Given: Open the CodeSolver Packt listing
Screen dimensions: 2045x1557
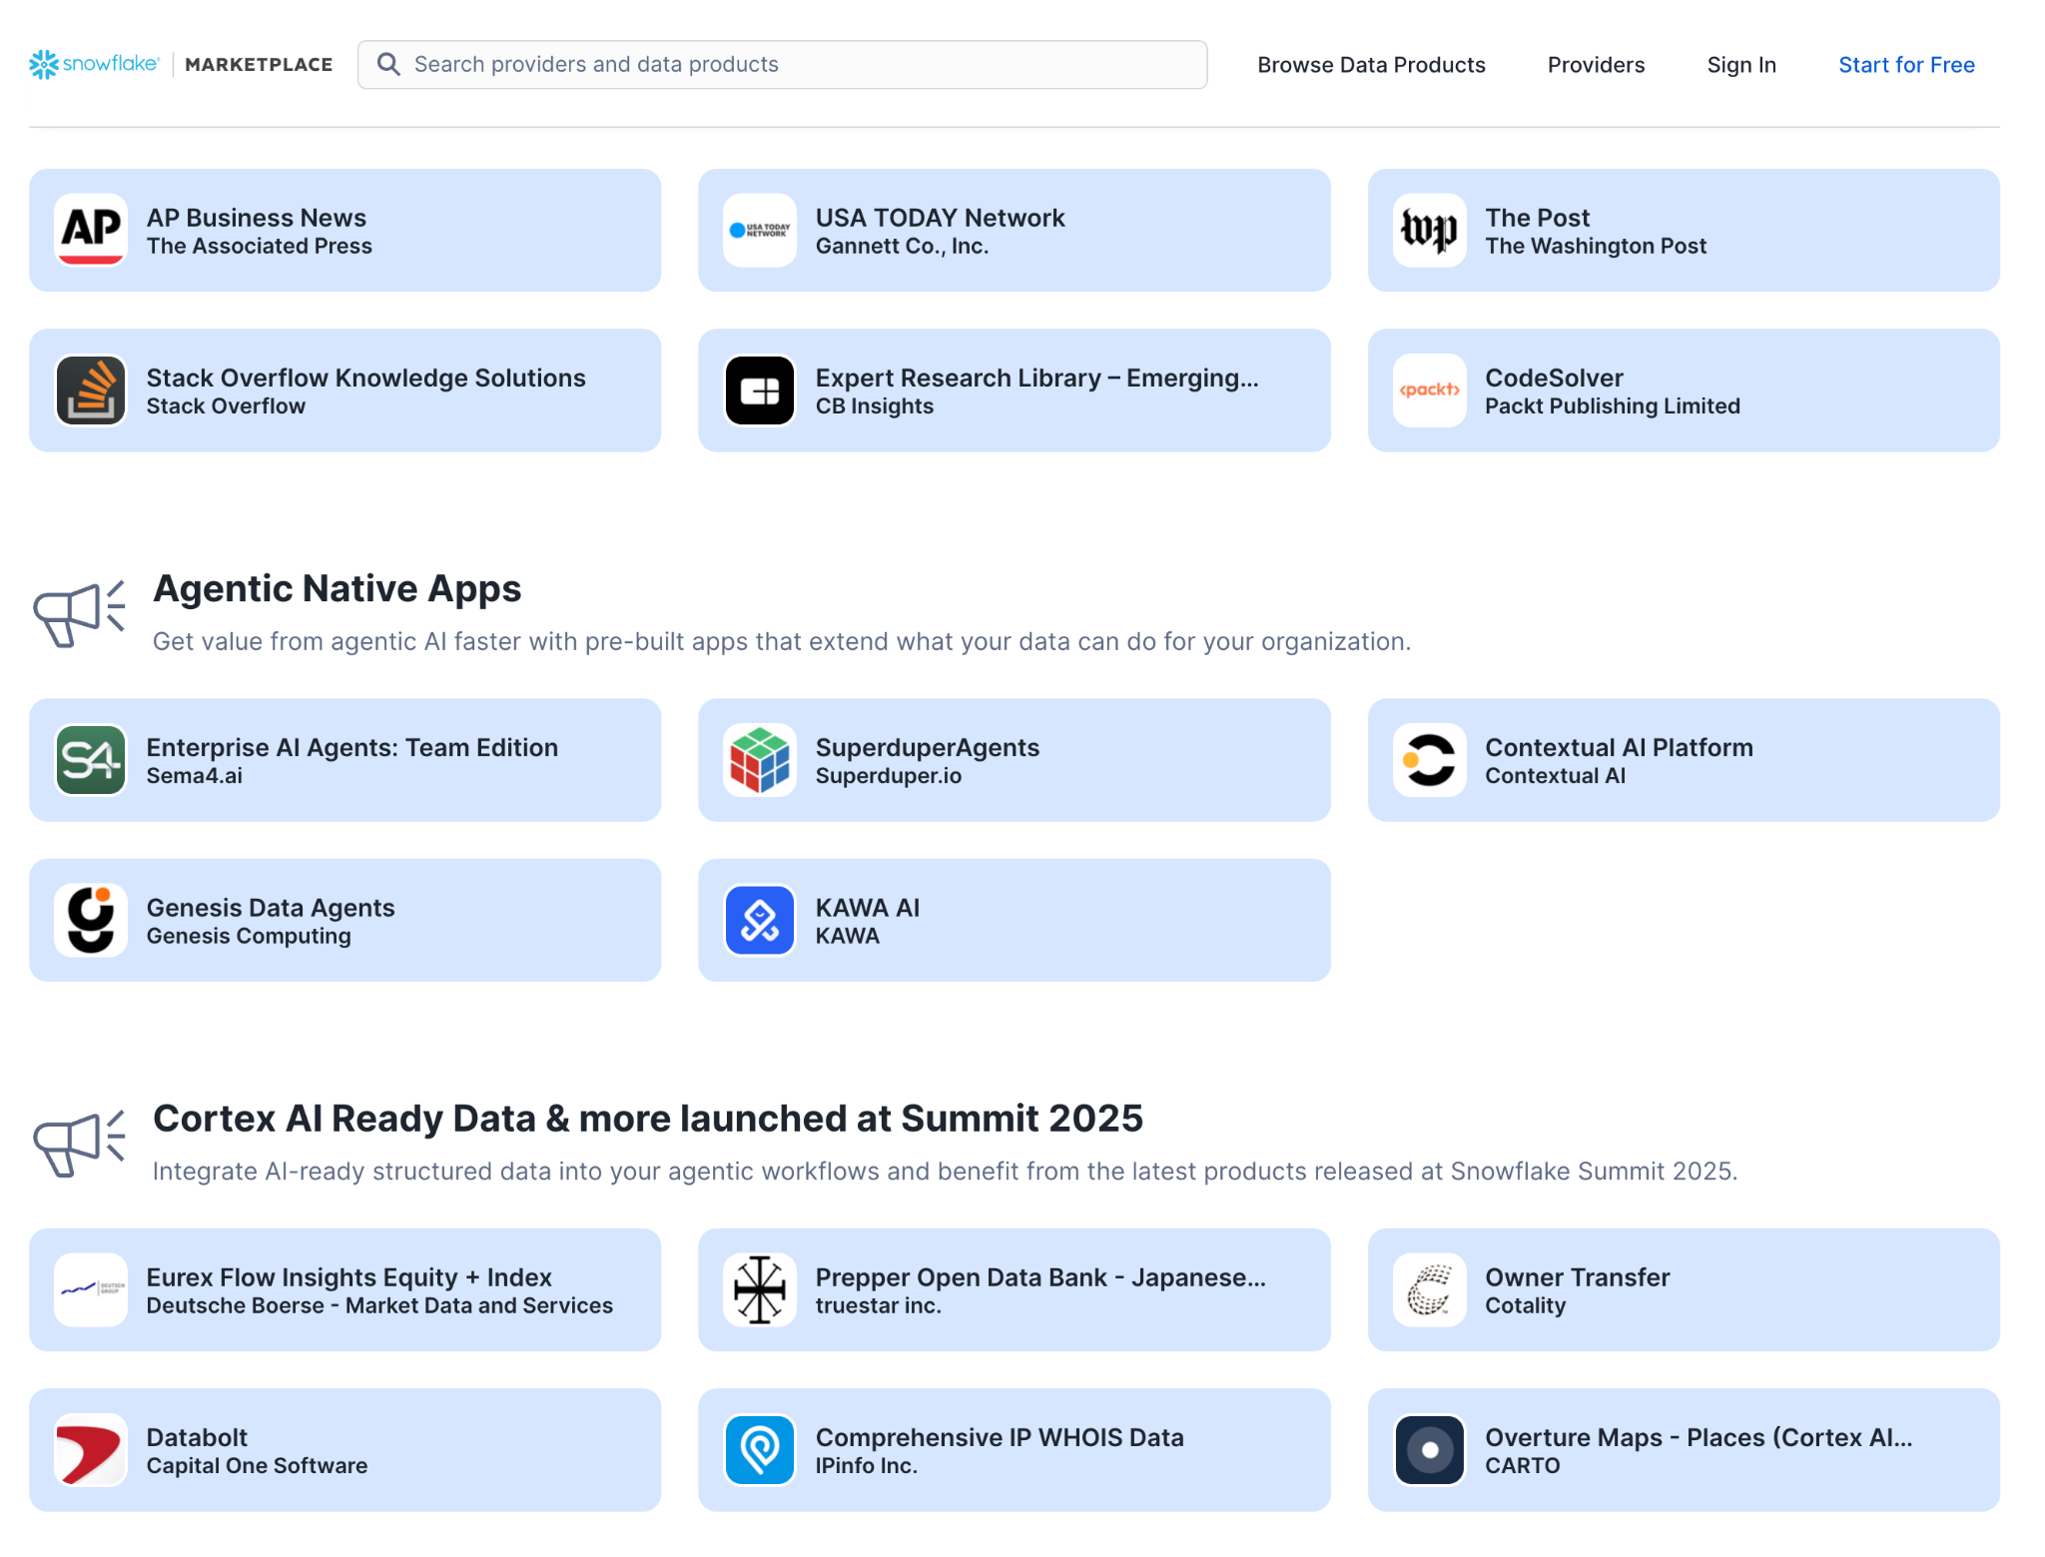Looking at the screenshot, I should click(x=1683, y=390).
